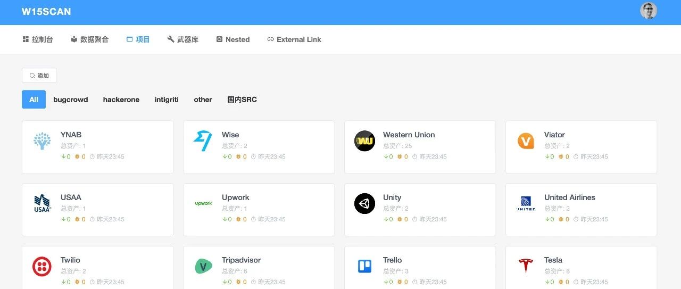Open the 武器库 menu item
Screen dimensions: 681x289
coord(182,39)
